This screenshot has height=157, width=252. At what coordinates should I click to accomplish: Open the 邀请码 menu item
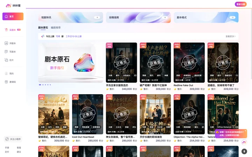[x=13, y=82]
